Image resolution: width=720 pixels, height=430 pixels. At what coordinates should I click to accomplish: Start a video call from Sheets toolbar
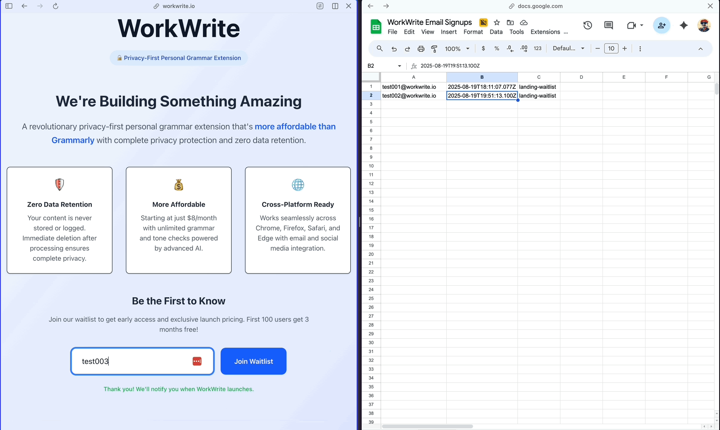[x=632, y=25]
